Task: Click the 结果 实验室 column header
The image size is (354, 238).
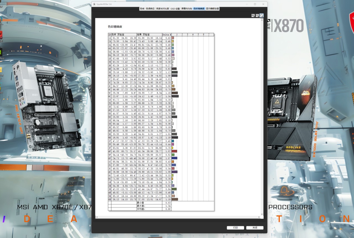Action: [x=149, y=35]
